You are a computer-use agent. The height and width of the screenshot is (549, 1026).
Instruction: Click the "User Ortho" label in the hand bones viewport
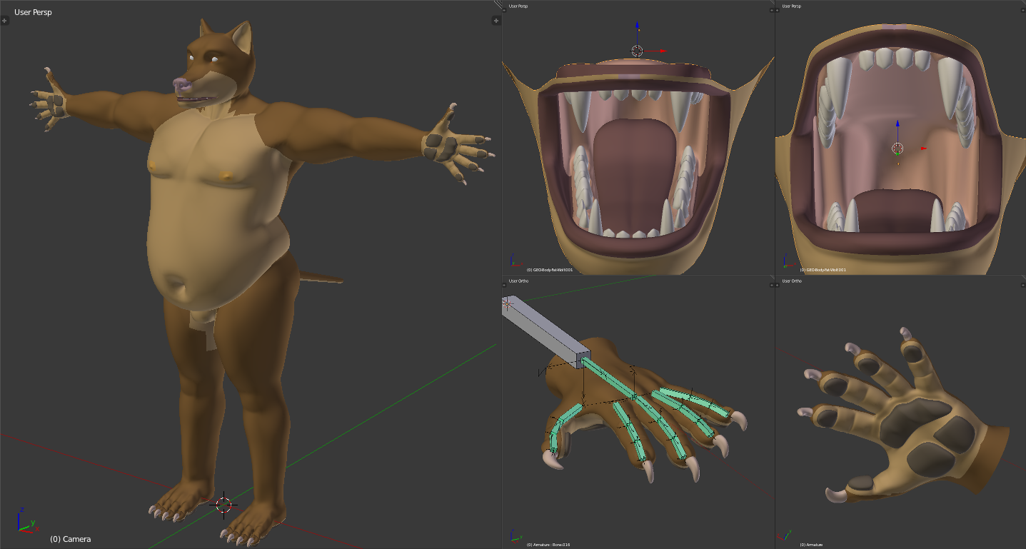(518, 281)
